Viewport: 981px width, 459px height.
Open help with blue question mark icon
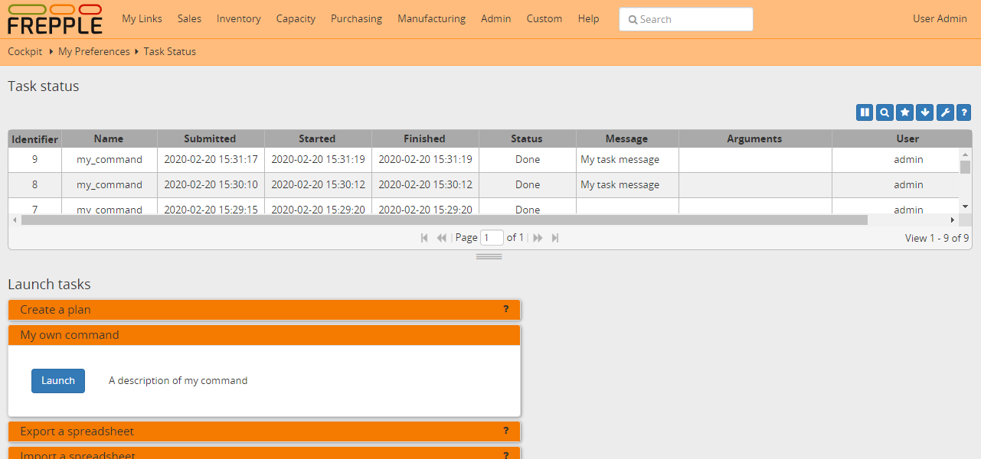pyautogui.click(x=964, y=113)
